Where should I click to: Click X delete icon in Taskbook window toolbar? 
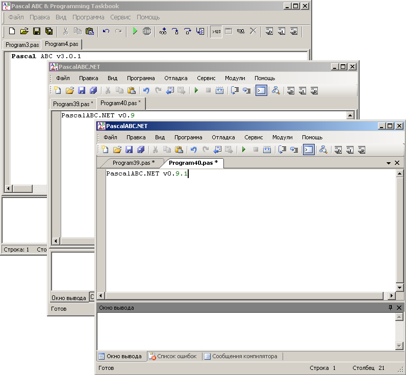(x=253, y=31)
